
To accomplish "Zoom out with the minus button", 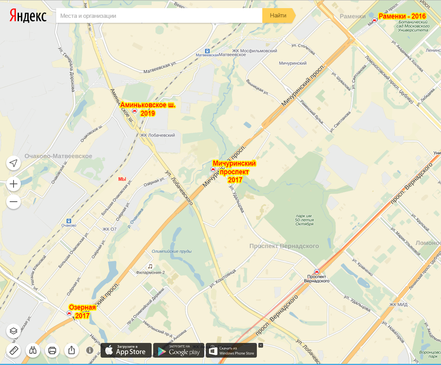I will click(x=14, y=202).
